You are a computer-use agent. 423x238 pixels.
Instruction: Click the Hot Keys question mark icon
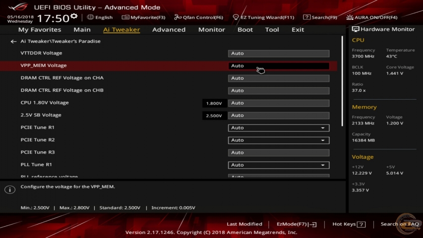[x=361, y=224]
